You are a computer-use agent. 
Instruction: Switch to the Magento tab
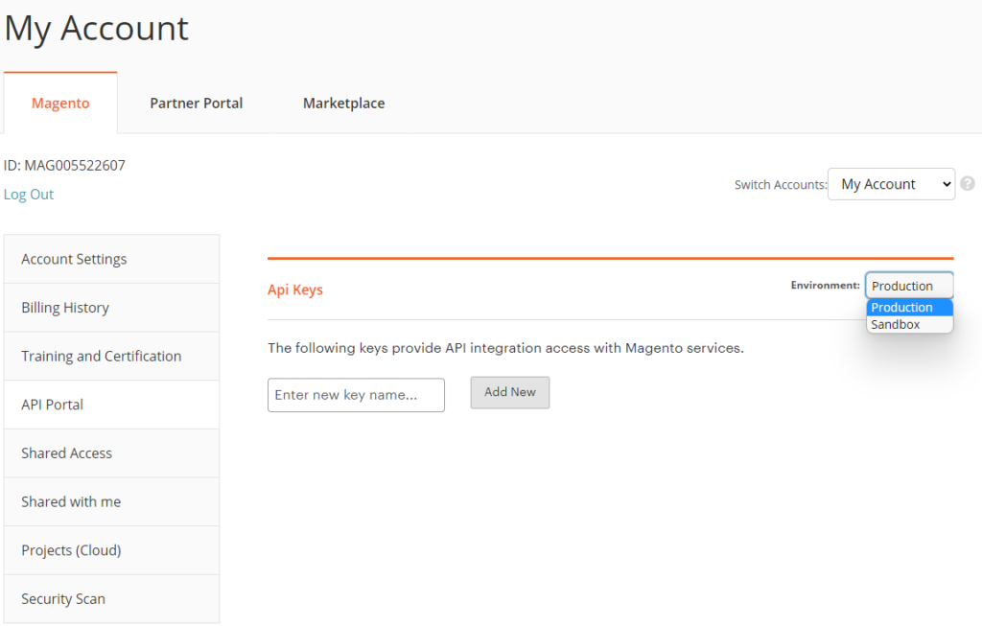coord(60,104)
